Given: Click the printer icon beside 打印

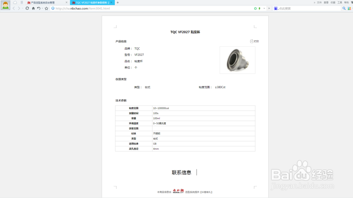Looking at the screenshot, I should point(251,41).
